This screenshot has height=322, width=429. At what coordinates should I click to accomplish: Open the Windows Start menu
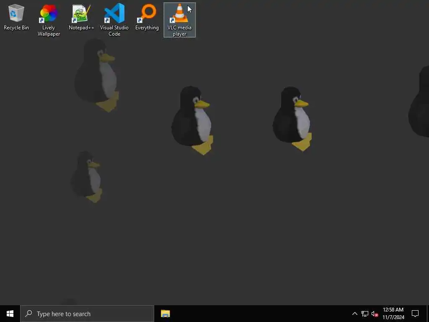(x=10, y=314)
